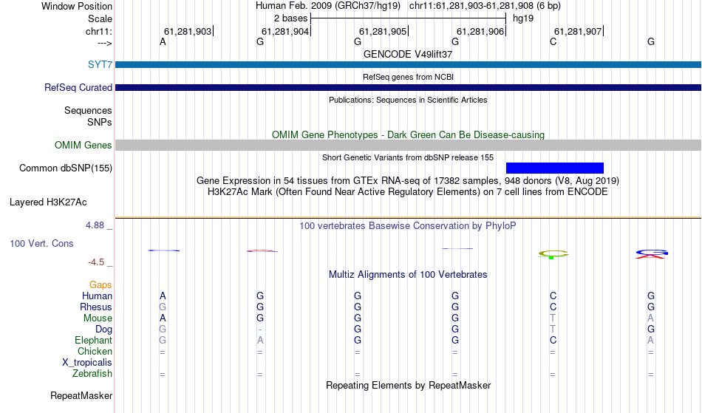
Task: Click the 61,281,904 coordinate tick
Action: (x=286, y=31)
